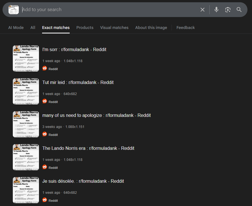
Task: Click thumbnail of 'Tut mir leid' result
Action: coord(26,91)
